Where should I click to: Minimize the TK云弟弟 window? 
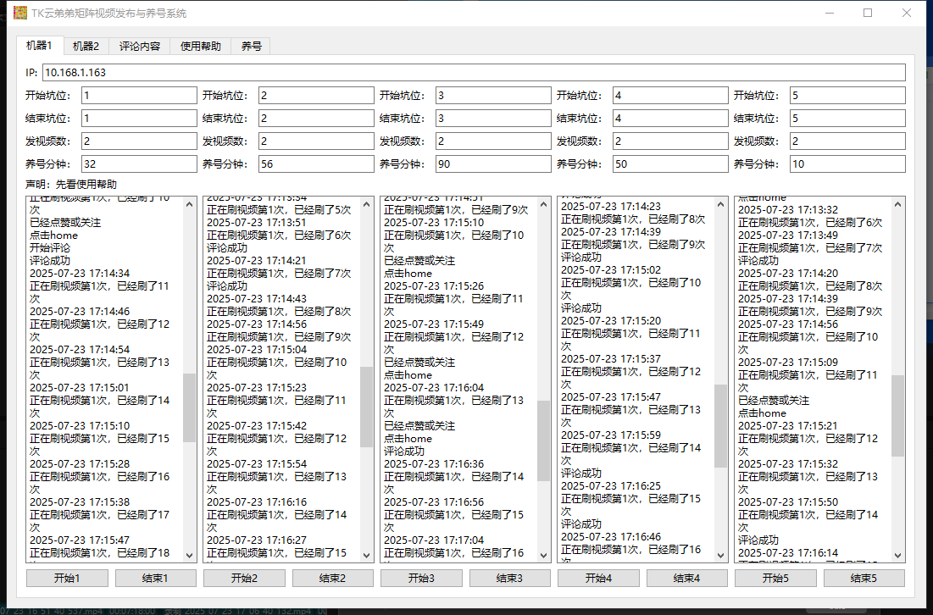(x=830, y=13)
